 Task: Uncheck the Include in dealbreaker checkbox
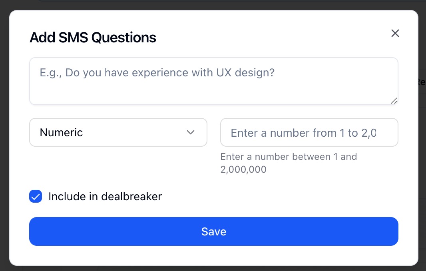[36, 197]
